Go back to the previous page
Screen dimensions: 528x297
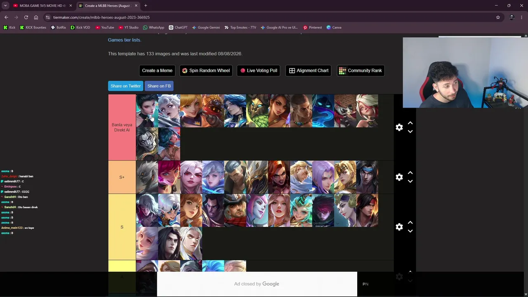pyautogui.click(x=6, y=17)
